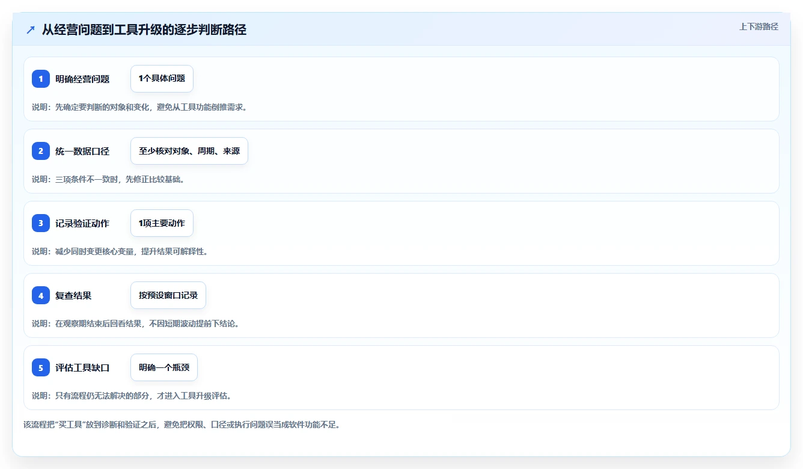803x469 pixels.
Task: Click the note '减少同时变更核心变量…'
Action: pyautogui.click(x=120, y=251)
